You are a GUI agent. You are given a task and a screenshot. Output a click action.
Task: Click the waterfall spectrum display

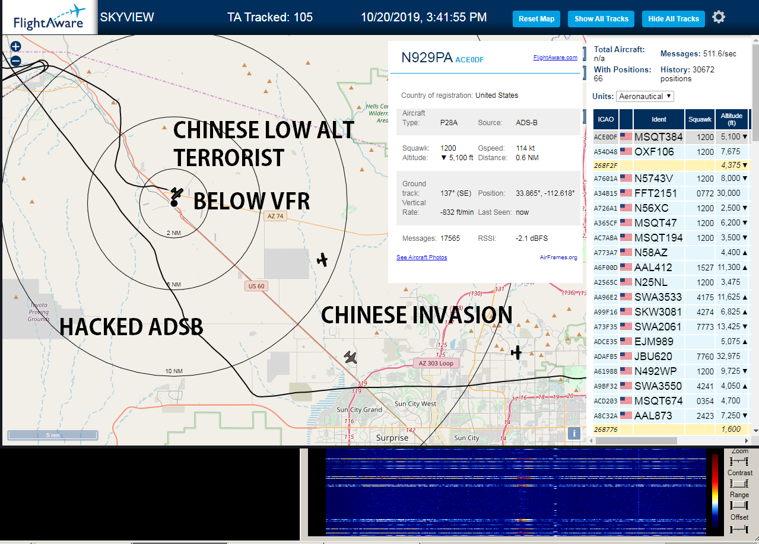point(516,492)
